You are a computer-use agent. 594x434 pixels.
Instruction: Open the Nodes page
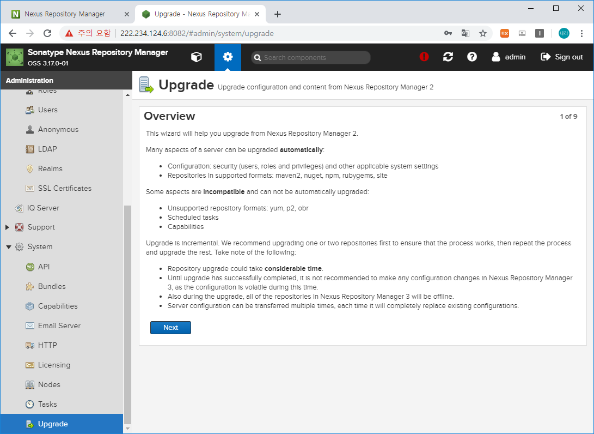(x=49, y=385)
